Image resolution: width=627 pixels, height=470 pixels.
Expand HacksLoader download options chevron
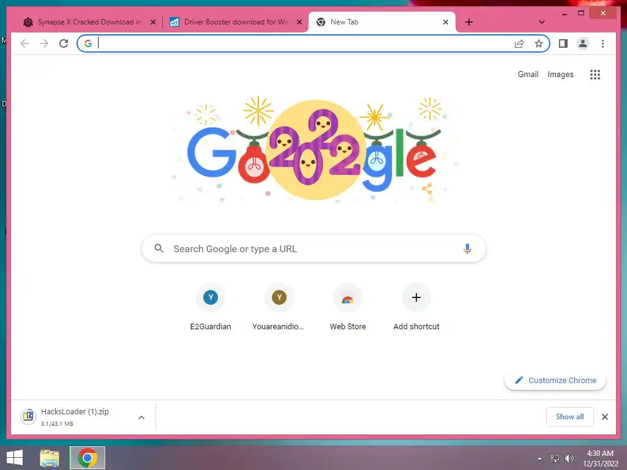coord(141,417)
